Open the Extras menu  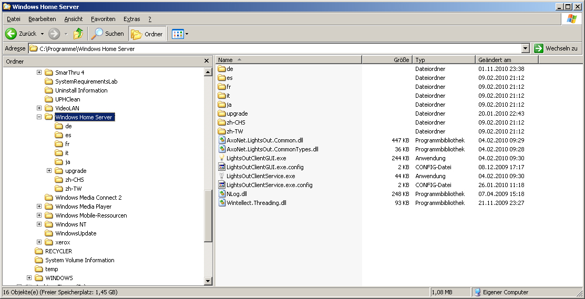[132, 19]
